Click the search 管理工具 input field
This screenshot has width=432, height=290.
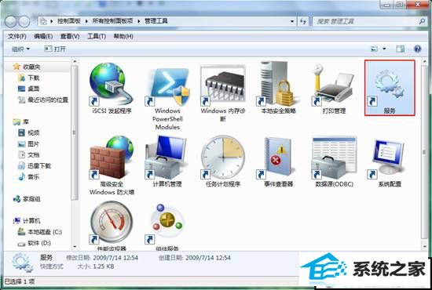(366, 21)
